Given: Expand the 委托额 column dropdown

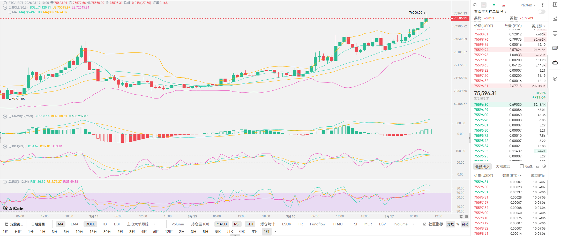Looking at the screenshot, I should tap(538, 26).
